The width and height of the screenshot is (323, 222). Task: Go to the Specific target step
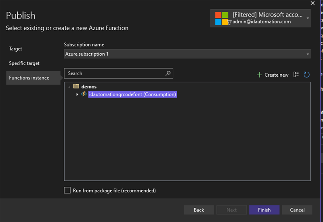24,63
